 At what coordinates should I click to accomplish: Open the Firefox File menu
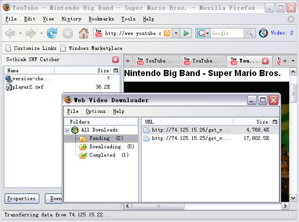click(x=11, y=19)
